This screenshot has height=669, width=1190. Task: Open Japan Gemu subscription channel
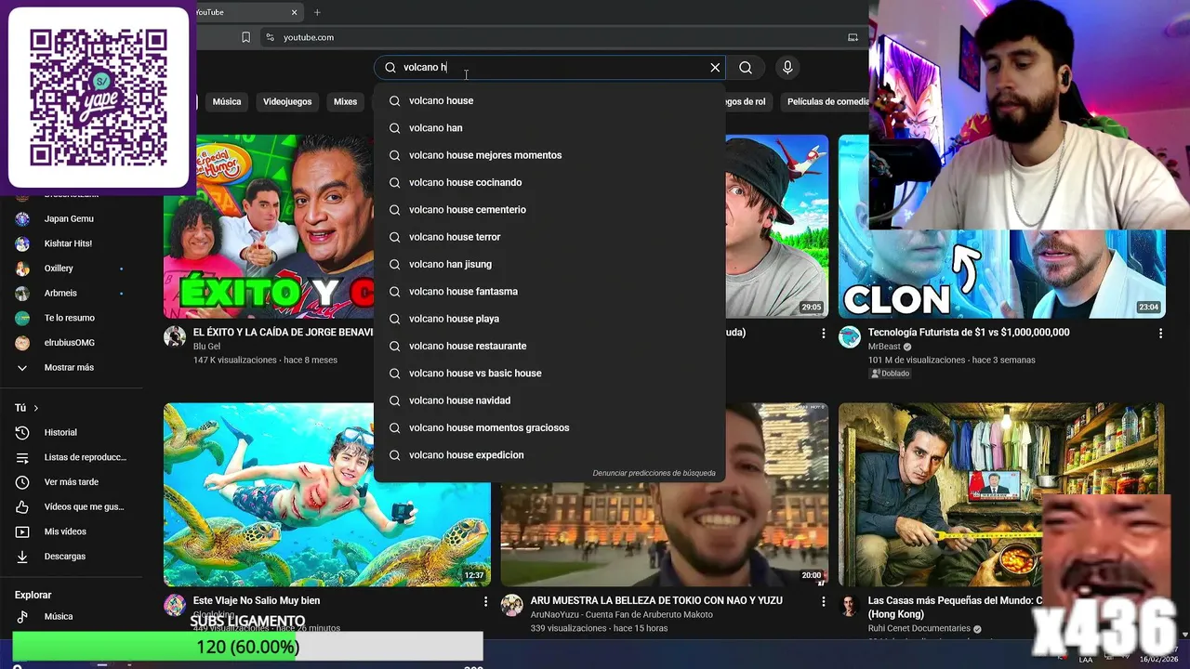[71, 218]
